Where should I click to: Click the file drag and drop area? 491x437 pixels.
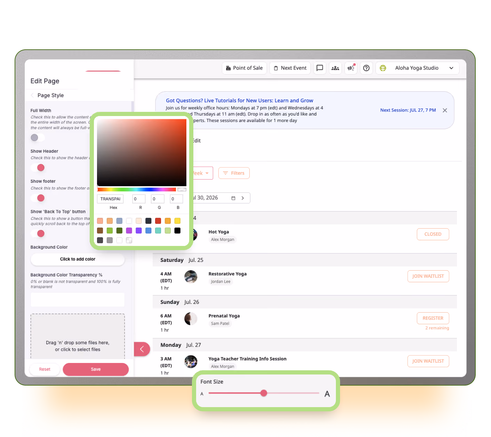pos(78,336)
